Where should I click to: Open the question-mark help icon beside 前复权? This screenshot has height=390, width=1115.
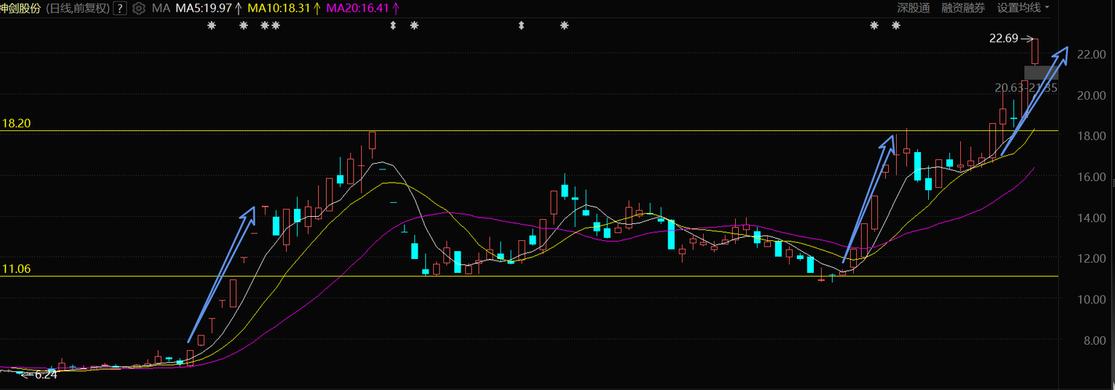coord(120,9)
